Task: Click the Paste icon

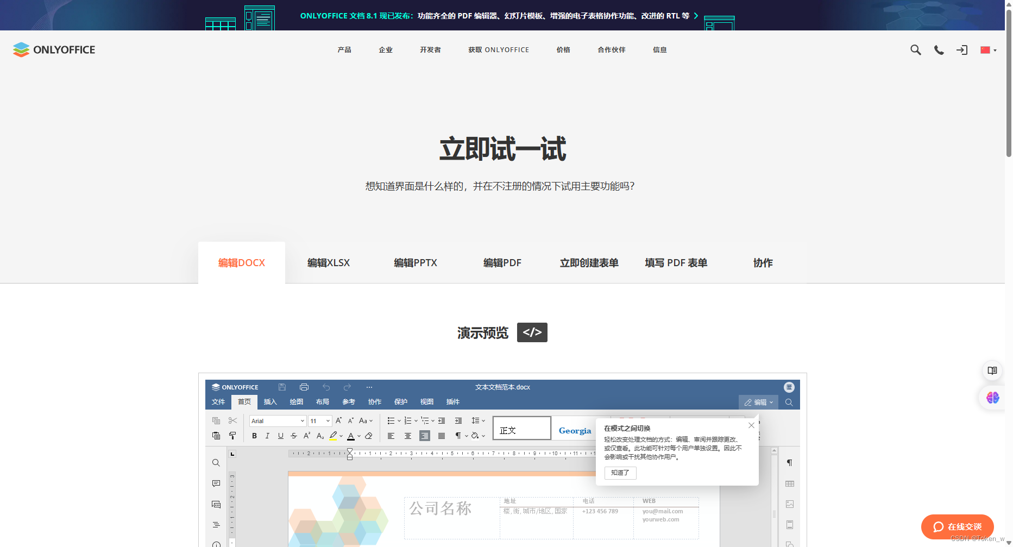Action: (216, 436)
